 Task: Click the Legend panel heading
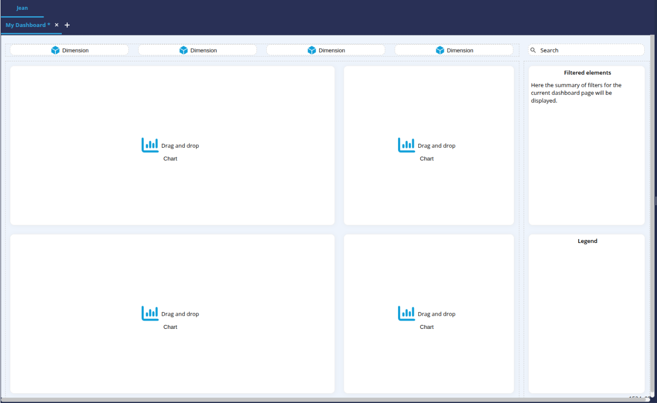[x=587, y=241]
